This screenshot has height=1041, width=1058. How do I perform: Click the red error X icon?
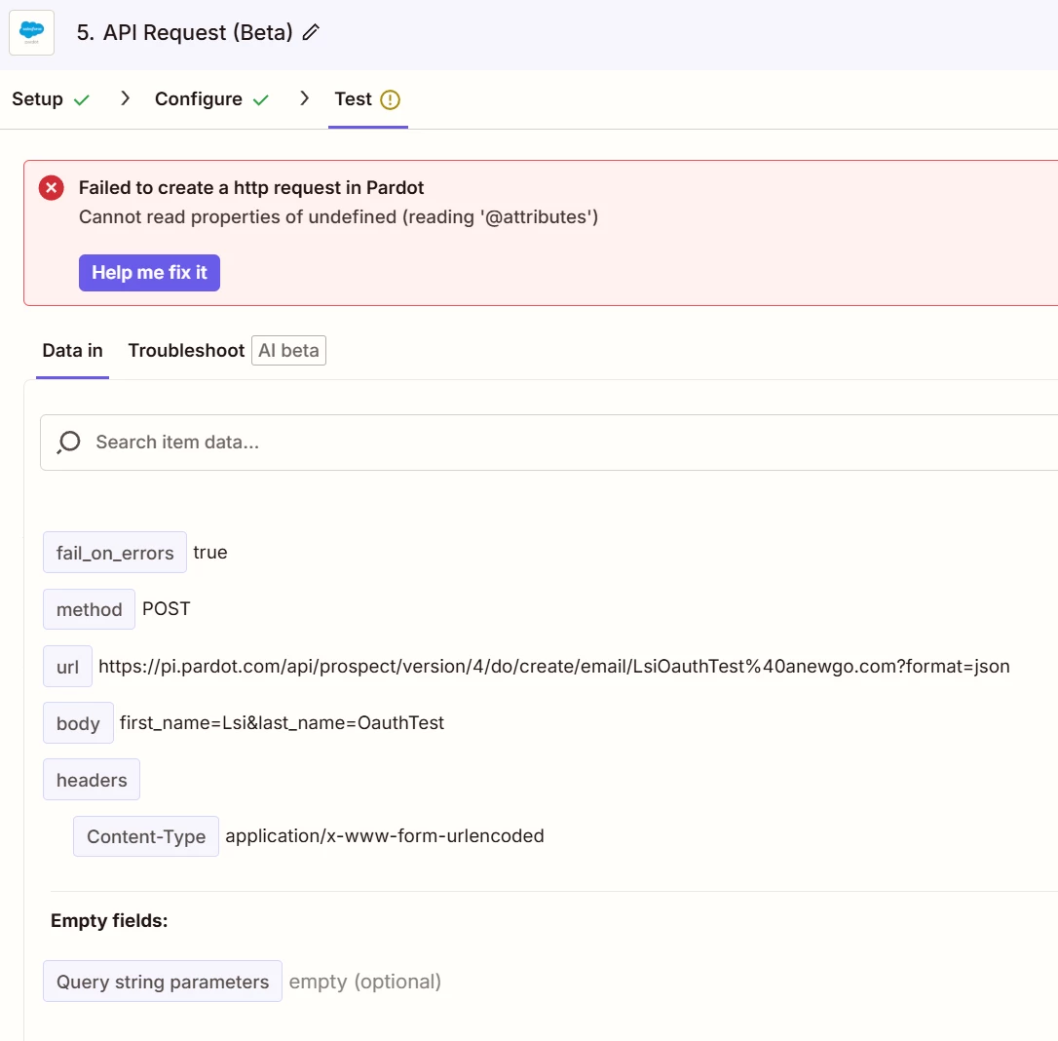tap(52, 188)
